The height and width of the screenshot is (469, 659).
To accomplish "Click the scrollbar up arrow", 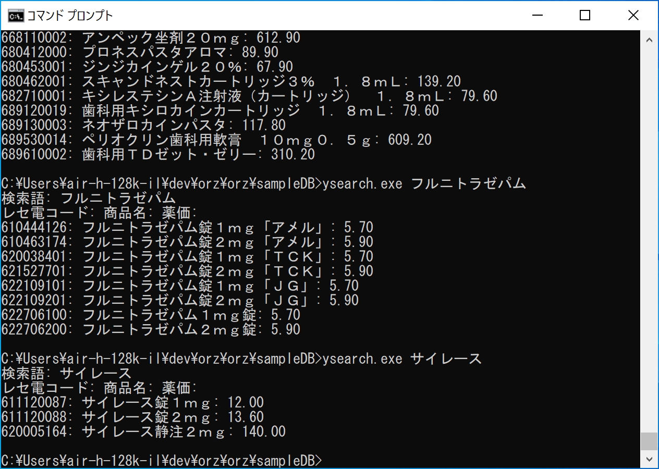I will coord(649,40).
